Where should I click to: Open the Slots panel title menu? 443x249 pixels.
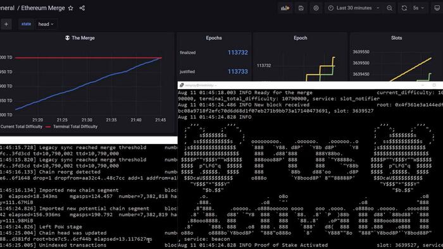396,38
